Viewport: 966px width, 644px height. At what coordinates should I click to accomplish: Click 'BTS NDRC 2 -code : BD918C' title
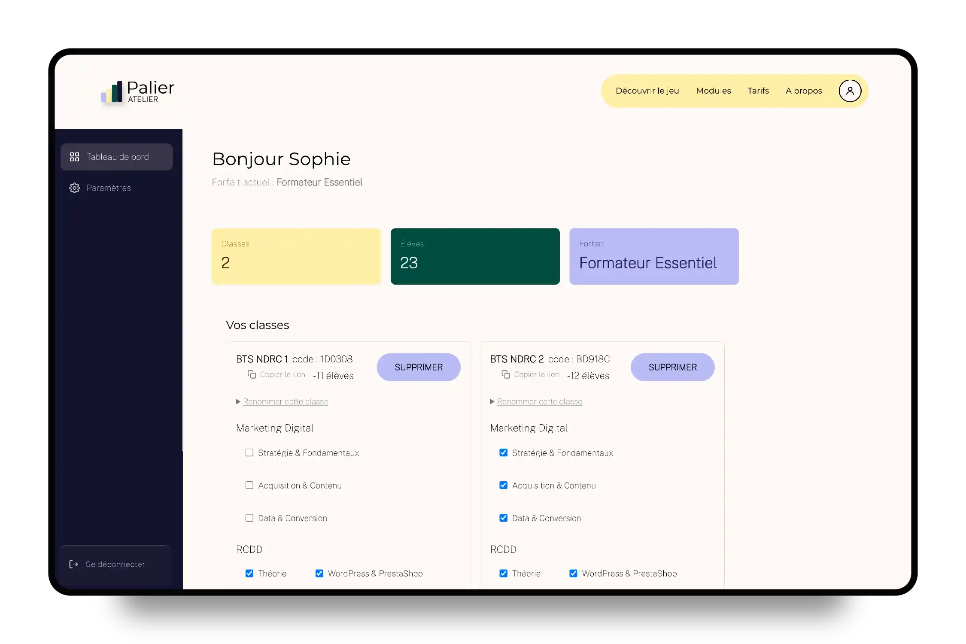[550, 359]
